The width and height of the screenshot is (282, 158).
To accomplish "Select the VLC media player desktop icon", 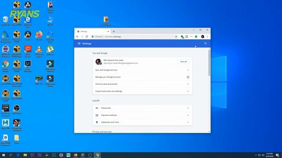I will click(39, 51).
